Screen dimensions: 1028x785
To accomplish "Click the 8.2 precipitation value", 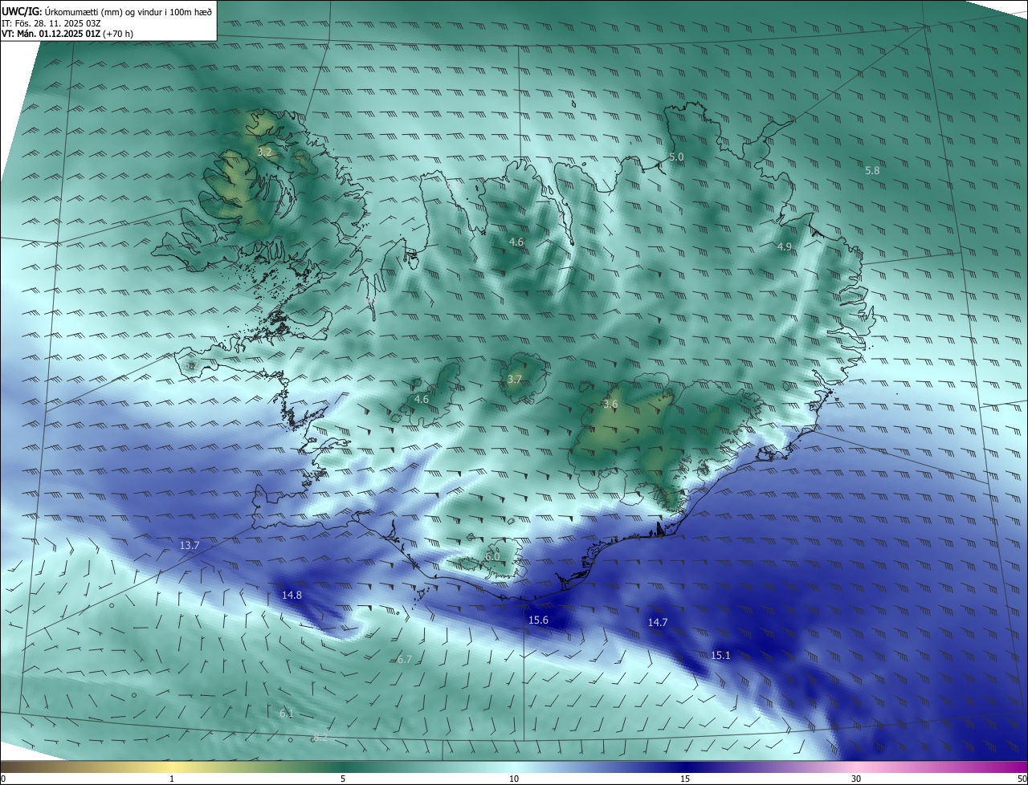I will click(320, 737).
